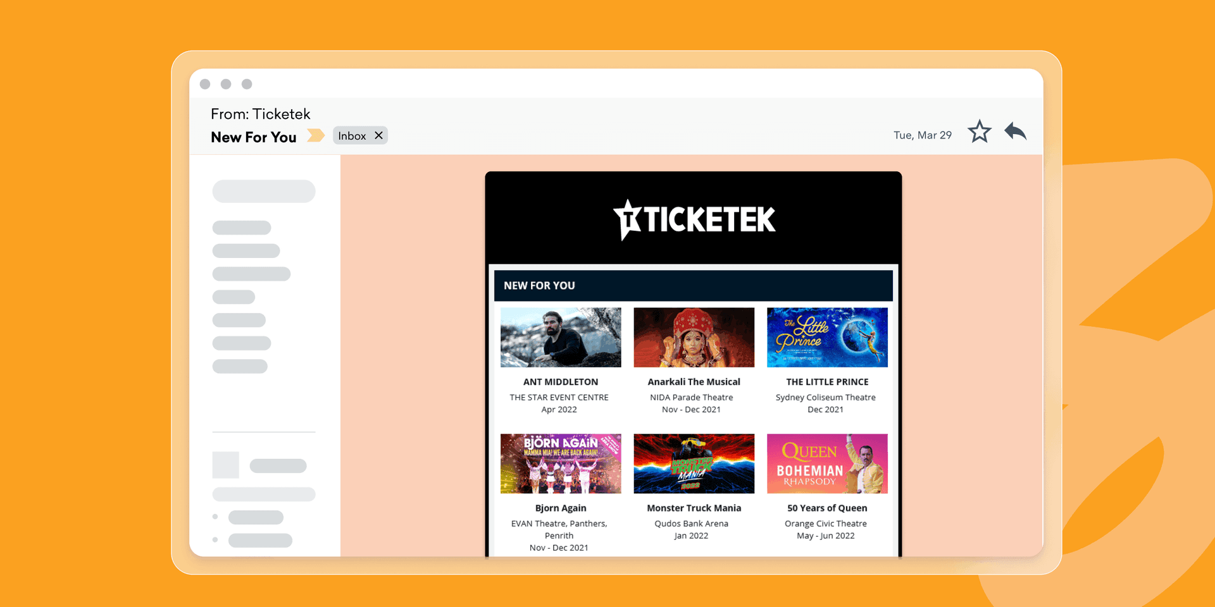Open the 50 Years of Queen event
Image resolution: width=1215 pixels, height=607 pixels.
pos(827,463)
